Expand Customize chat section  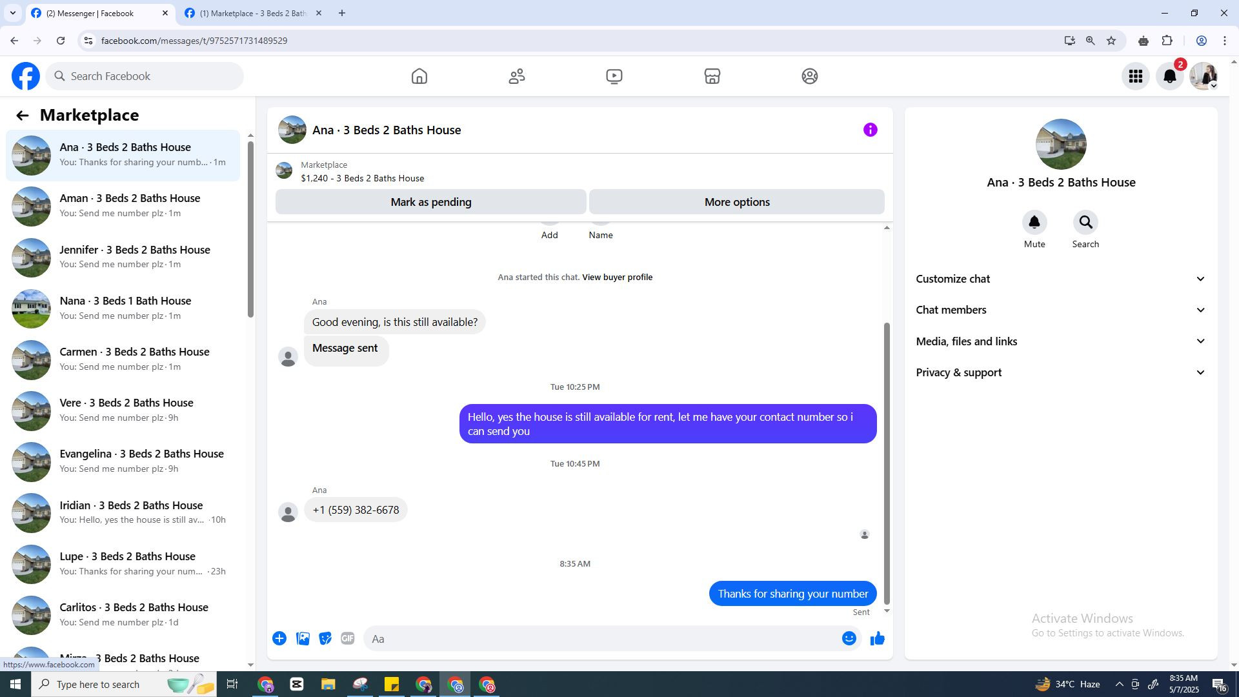[1060, 279]
